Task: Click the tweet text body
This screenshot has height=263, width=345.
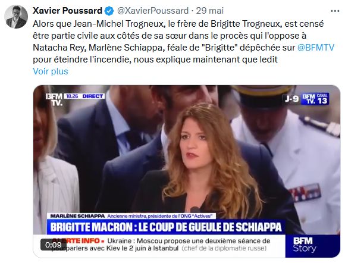Action: pyautogui.click(x=183, y=42)
